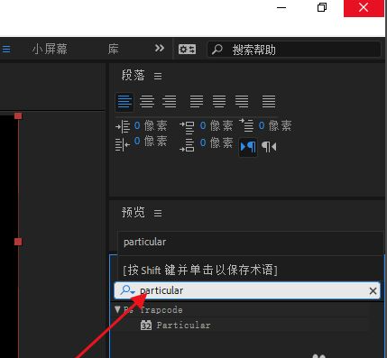387x358 pixels.
Task: Click the magnifier icon in 搜索帮助
Action: (217, 50)
